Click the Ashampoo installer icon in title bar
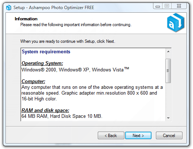Image resolution: width=193 pixels, height=149 pixels. 9,8
